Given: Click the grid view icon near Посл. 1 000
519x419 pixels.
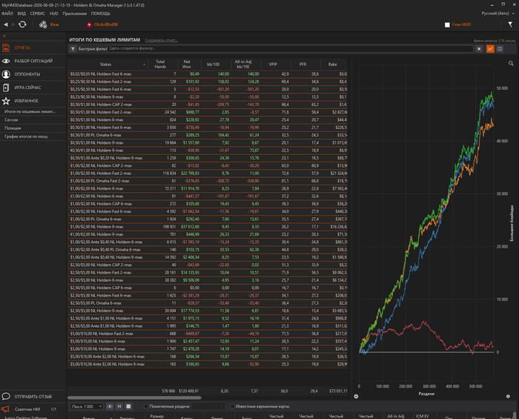Looking at the screenshot, I should pyautogui.click(x=129, y=406).
